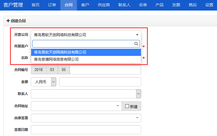The image size is (217, 136).
Task: Click the 开票公司 field label
Action: click(21, 34)
